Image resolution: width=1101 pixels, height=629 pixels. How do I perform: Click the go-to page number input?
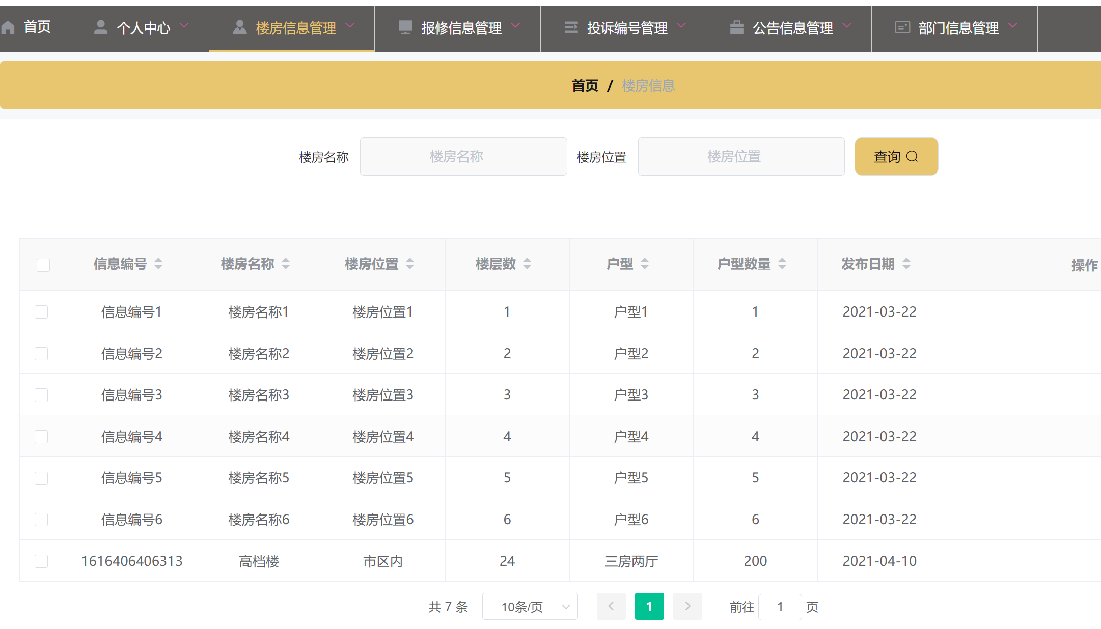780,607
